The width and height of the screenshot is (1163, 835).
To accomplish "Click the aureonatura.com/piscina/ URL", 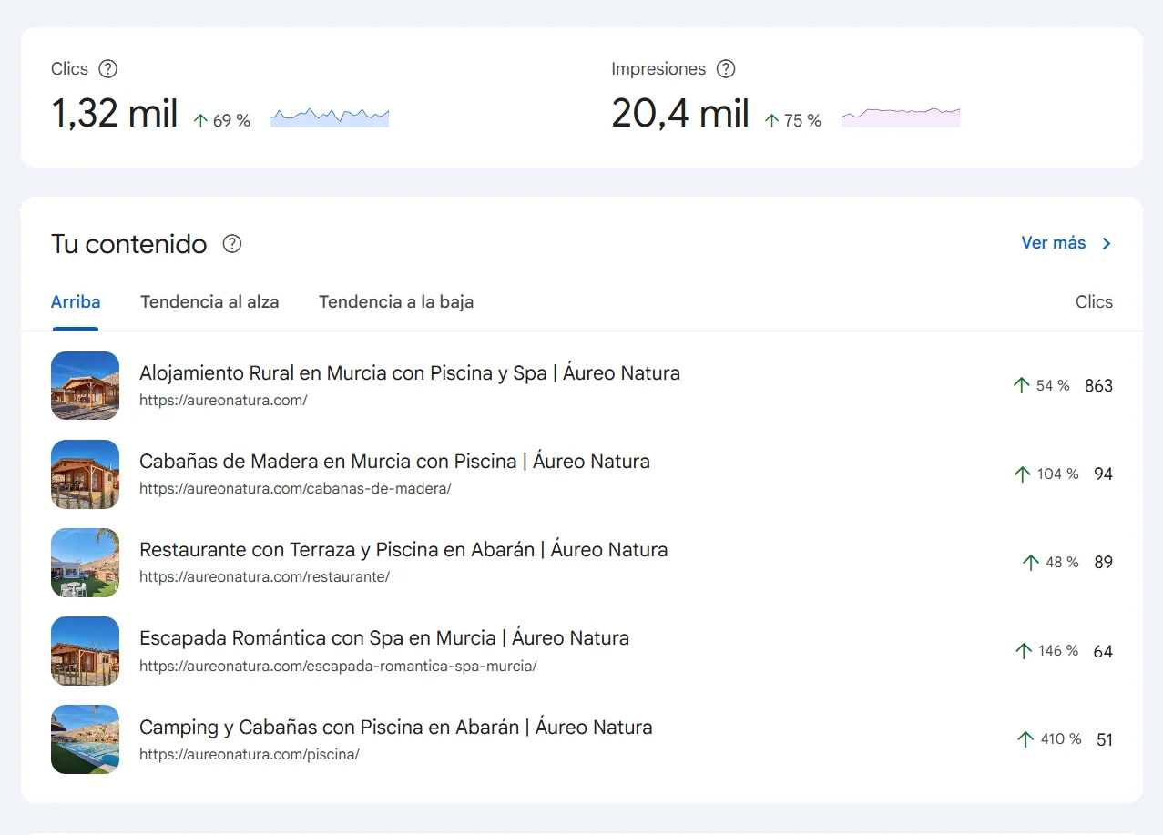I will (250, 754).
